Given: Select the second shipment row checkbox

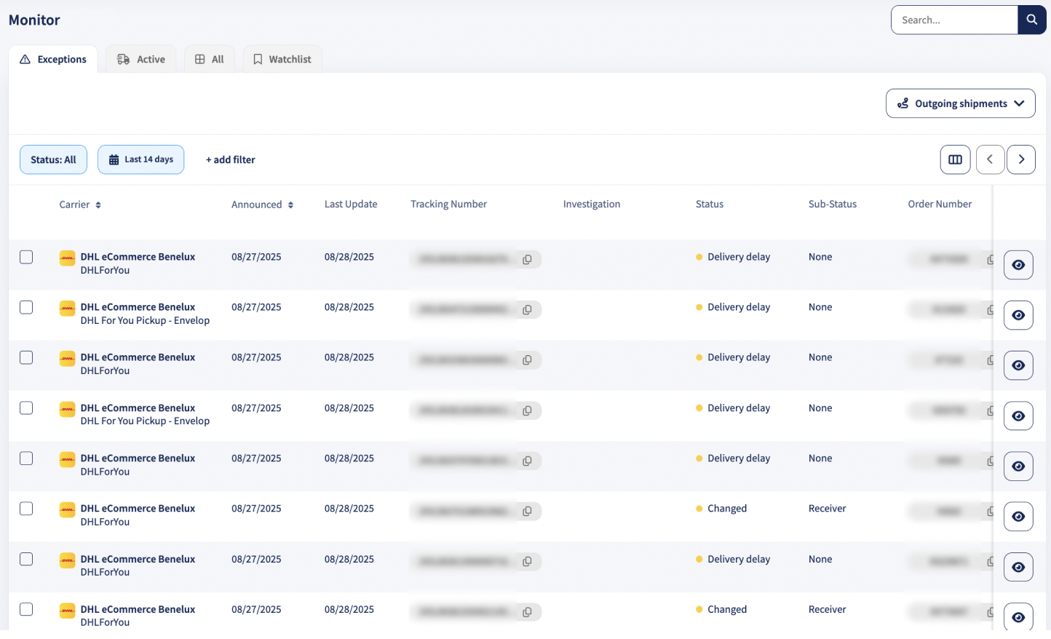Looking at the screenshot, I should [26, 307].
